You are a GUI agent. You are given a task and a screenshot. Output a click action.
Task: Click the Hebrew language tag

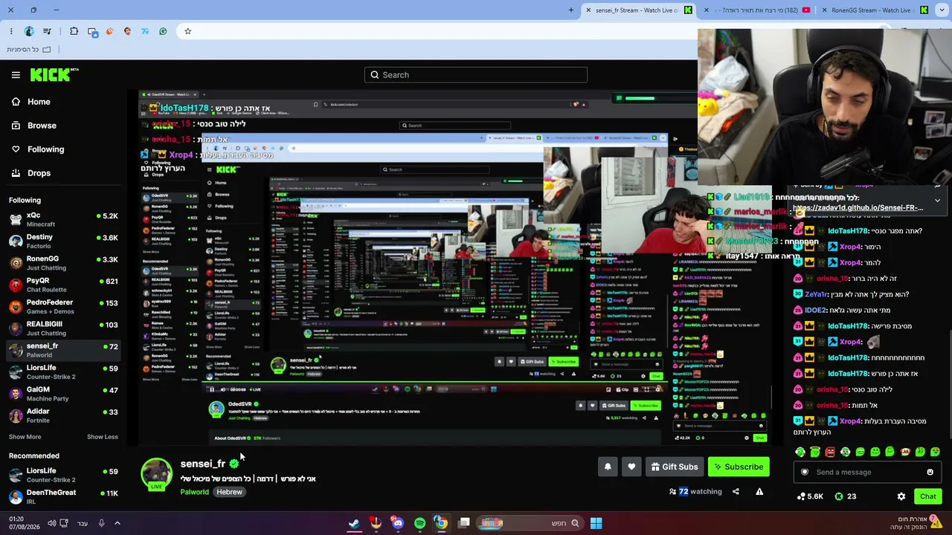(x=229, y=492)
